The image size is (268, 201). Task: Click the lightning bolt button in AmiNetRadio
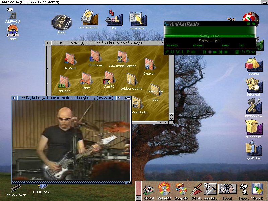[166, 52]
